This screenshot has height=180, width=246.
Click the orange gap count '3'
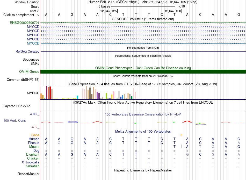tap(181, 135)
